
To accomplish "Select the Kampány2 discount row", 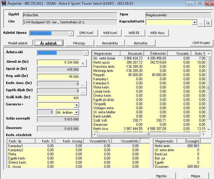I will coord(78,150).
